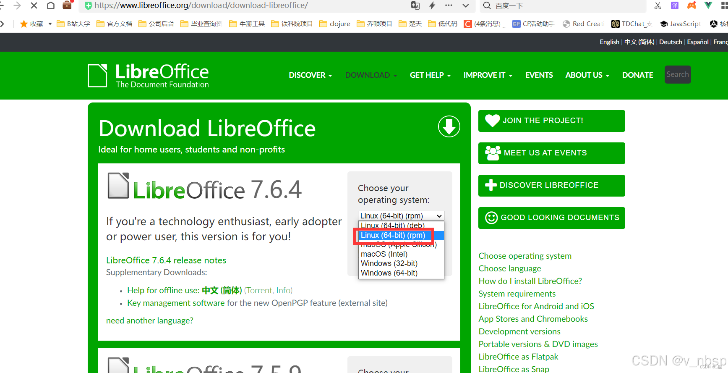Click the magnifier icon in the 百度一下 box

tap(487, 5)
